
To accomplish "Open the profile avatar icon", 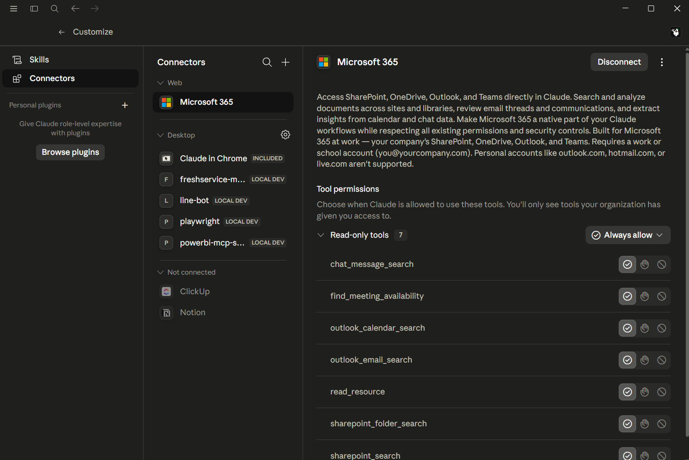I will pyautogui.click(x=675, y=32).
